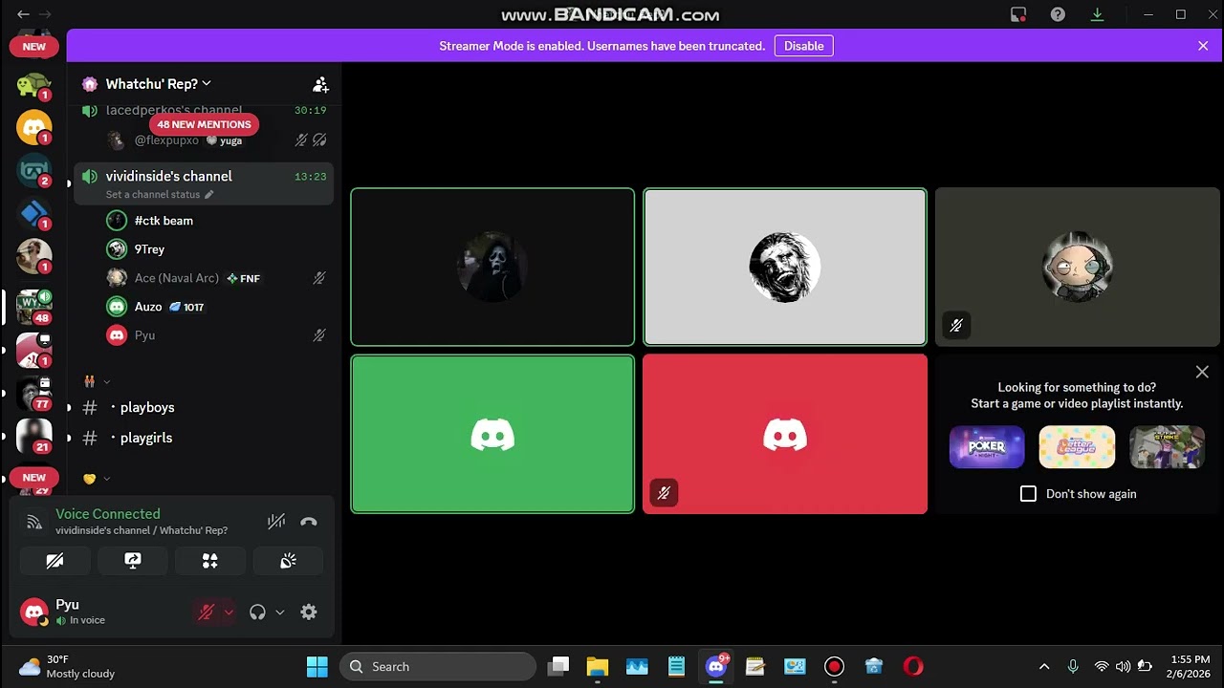This screenshot has height=688, width=1224.
Task: Select voice member 9Trey
Action: click(x=216, y=249)
